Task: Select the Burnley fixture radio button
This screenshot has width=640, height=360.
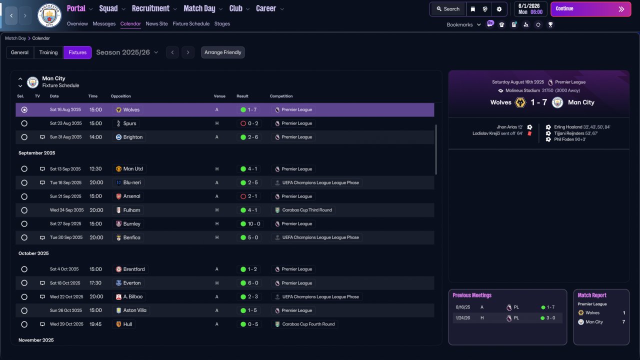Action: tap(24, 224)
